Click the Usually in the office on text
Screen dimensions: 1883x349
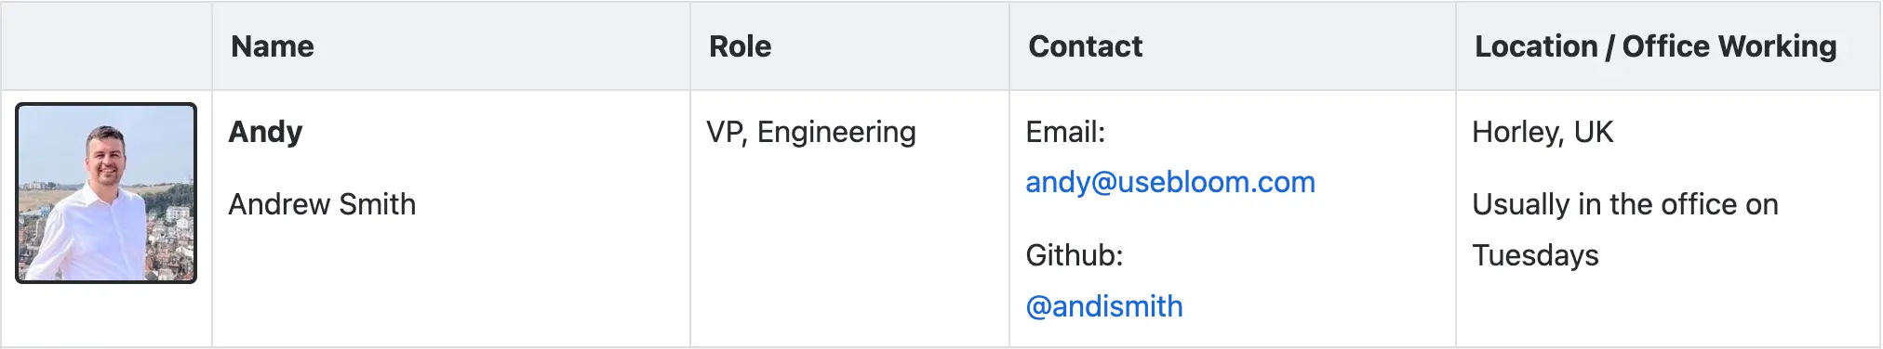[1625, 204]
